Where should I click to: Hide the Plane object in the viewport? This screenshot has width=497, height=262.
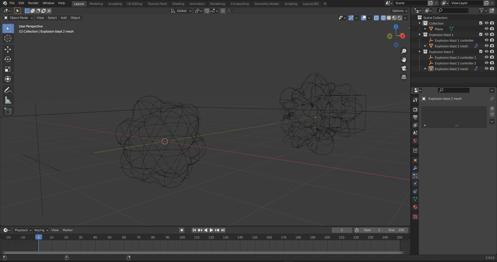click(487, 29)
